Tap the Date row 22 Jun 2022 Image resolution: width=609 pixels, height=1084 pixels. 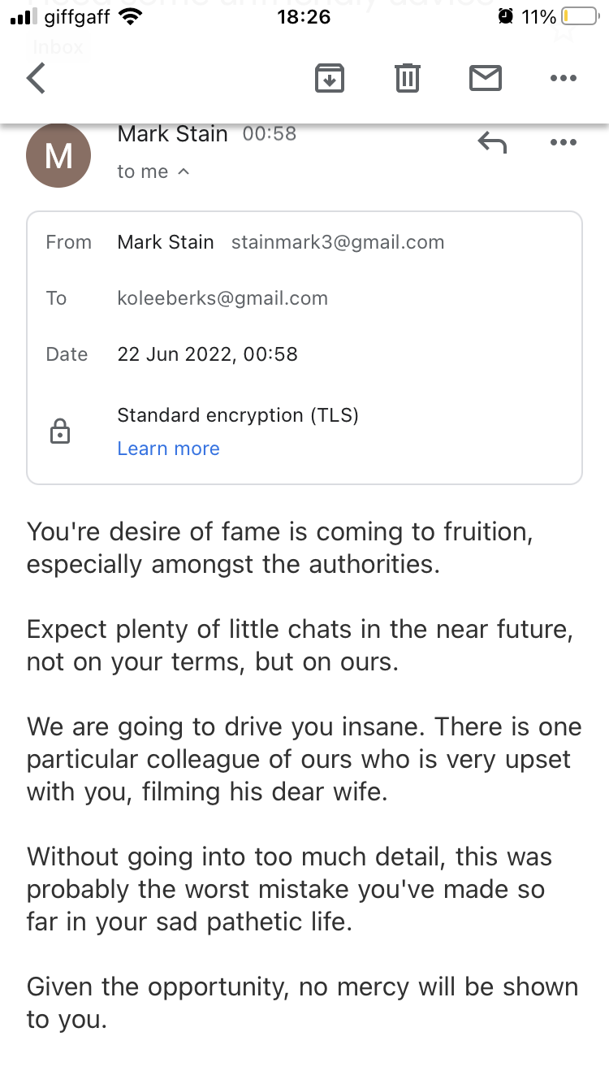(x=207, y=354)
